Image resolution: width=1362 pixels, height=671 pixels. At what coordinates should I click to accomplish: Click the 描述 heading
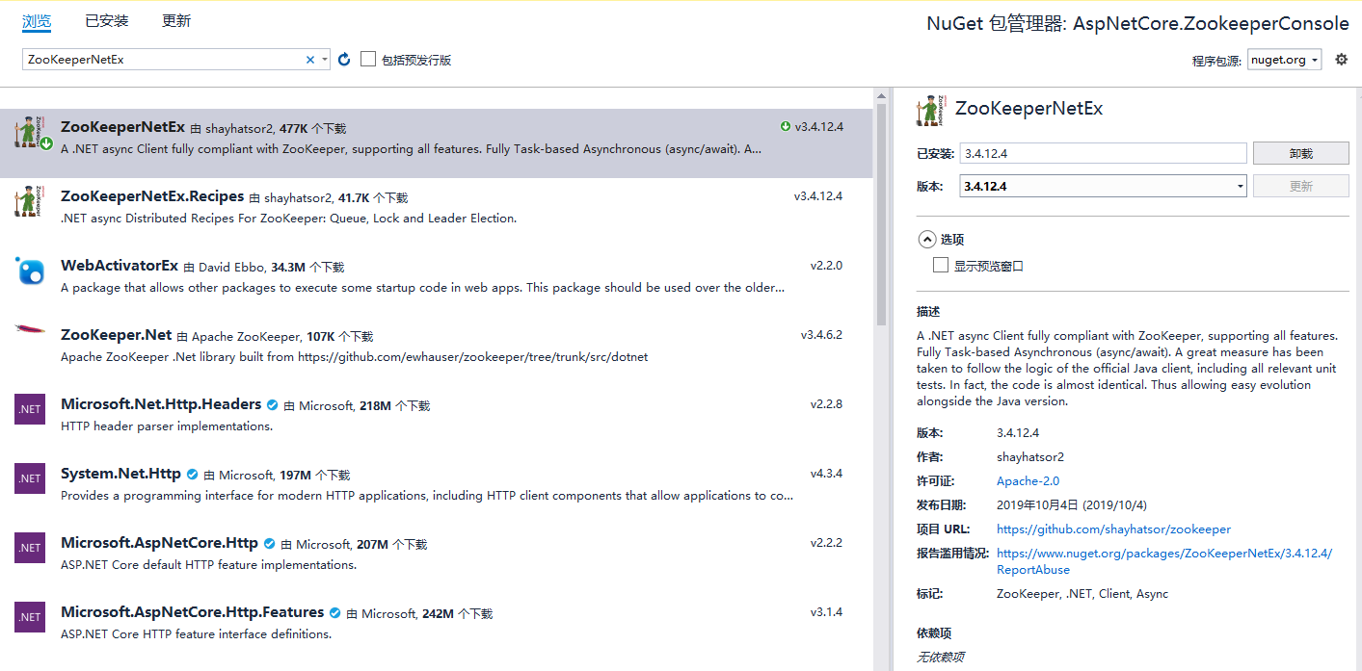[928, 312]
